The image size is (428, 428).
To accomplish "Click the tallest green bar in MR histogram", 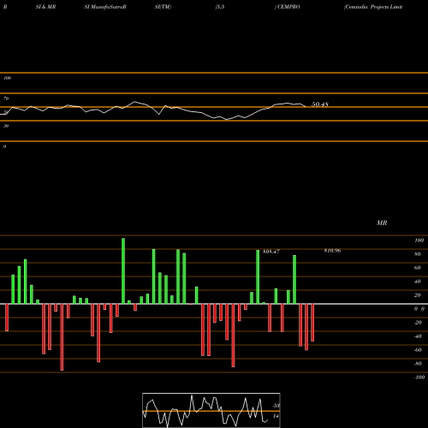I will click(123, 271).
